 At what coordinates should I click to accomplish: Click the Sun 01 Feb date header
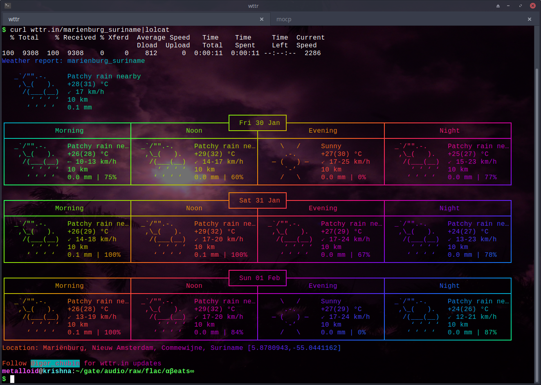coord(259,278)
